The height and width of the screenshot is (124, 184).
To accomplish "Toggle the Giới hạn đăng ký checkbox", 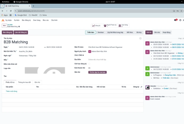I will 89,64.
